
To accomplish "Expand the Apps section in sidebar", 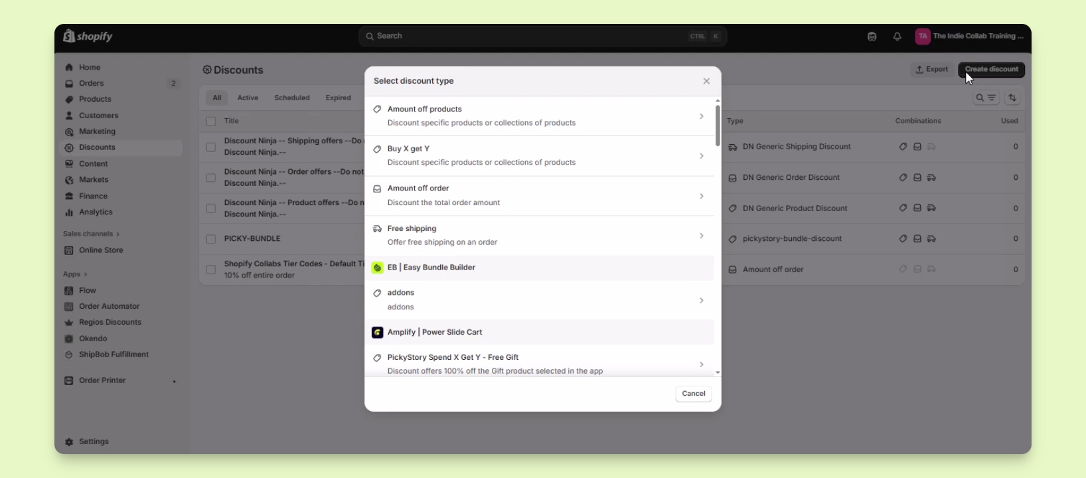I will tap(75, 274).
